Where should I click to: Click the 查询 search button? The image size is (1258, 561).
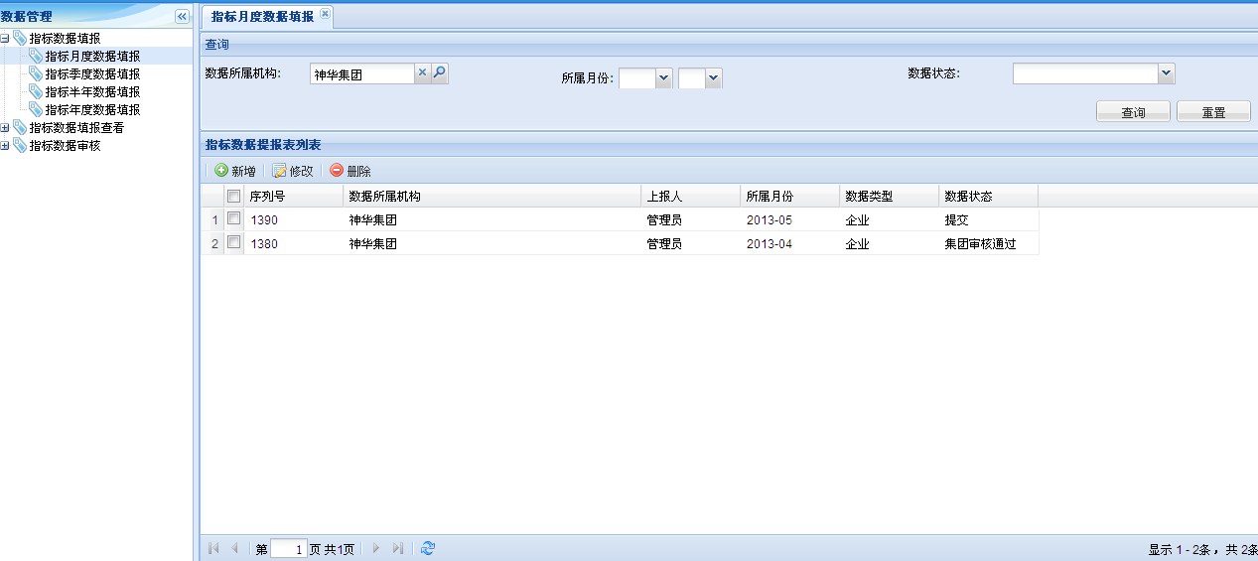[x=1133, y=112]
